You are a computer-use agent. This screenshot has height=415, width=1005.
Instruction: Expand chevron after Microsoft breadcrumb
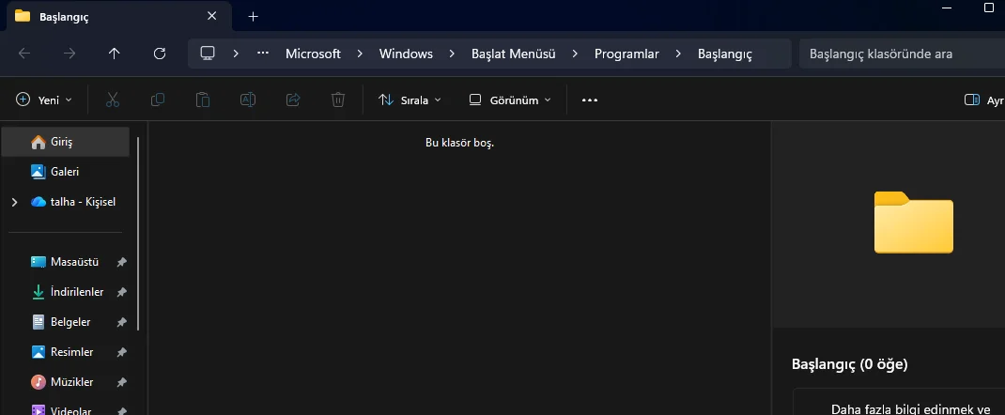click(x=360, y=54)
